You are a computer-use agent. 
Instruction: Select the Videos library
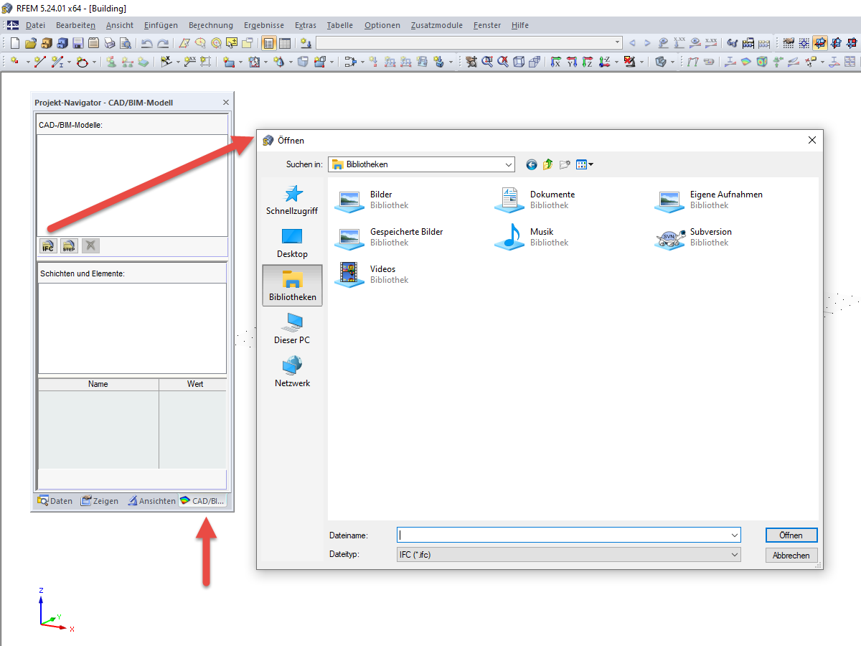[373, 274]
